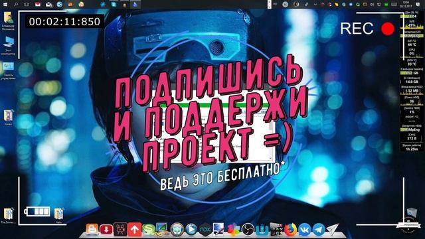This screenshot has height=239, width=425.
Task: Open Blogger orange icon in dock
Action: (x=92, y=229)
